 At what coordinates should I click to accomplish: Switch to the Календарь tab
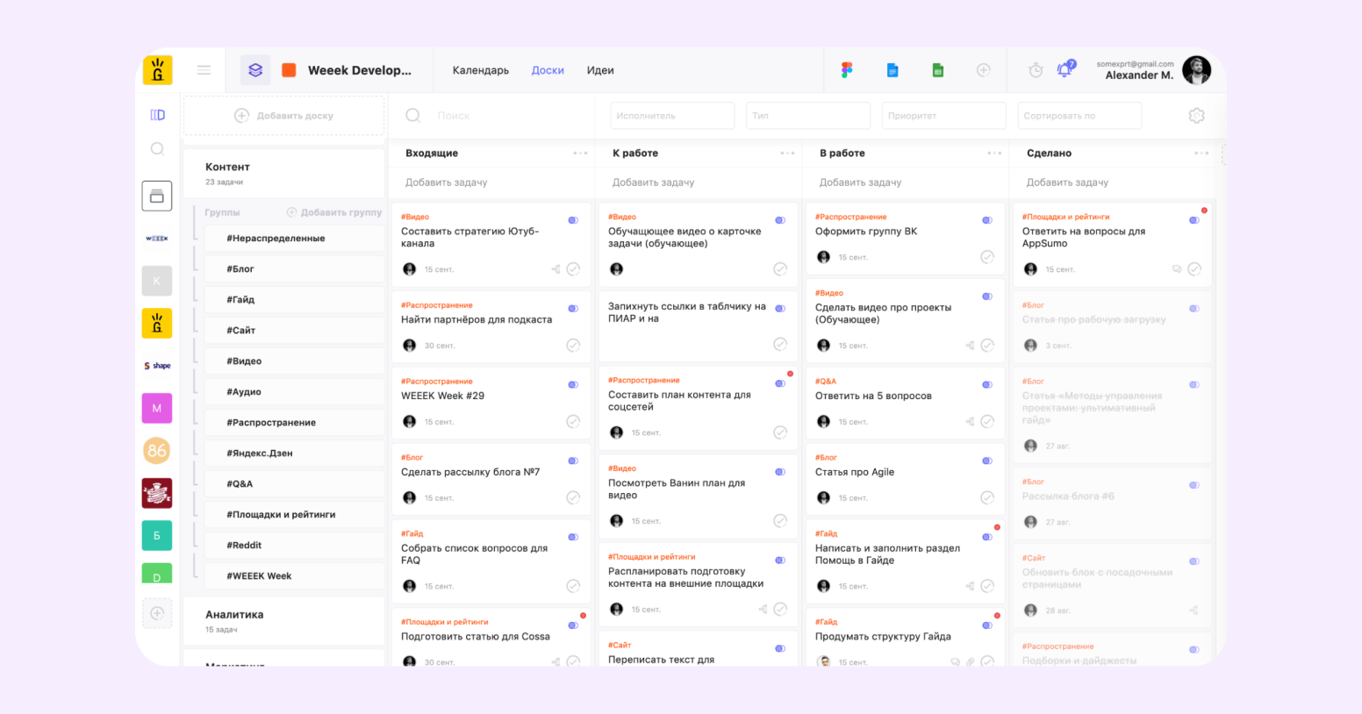(480, 70)
